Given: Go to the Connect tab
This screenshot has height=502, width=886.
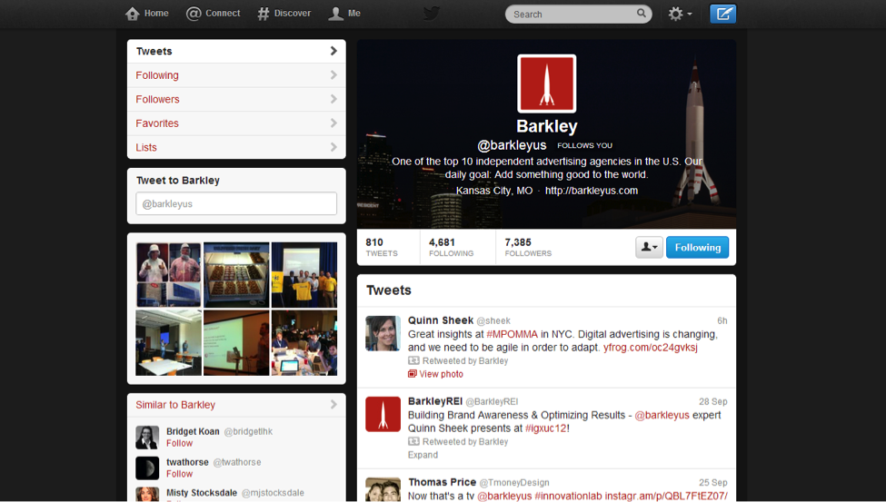Looking at the screenshot, I should [x=213, y=14].
